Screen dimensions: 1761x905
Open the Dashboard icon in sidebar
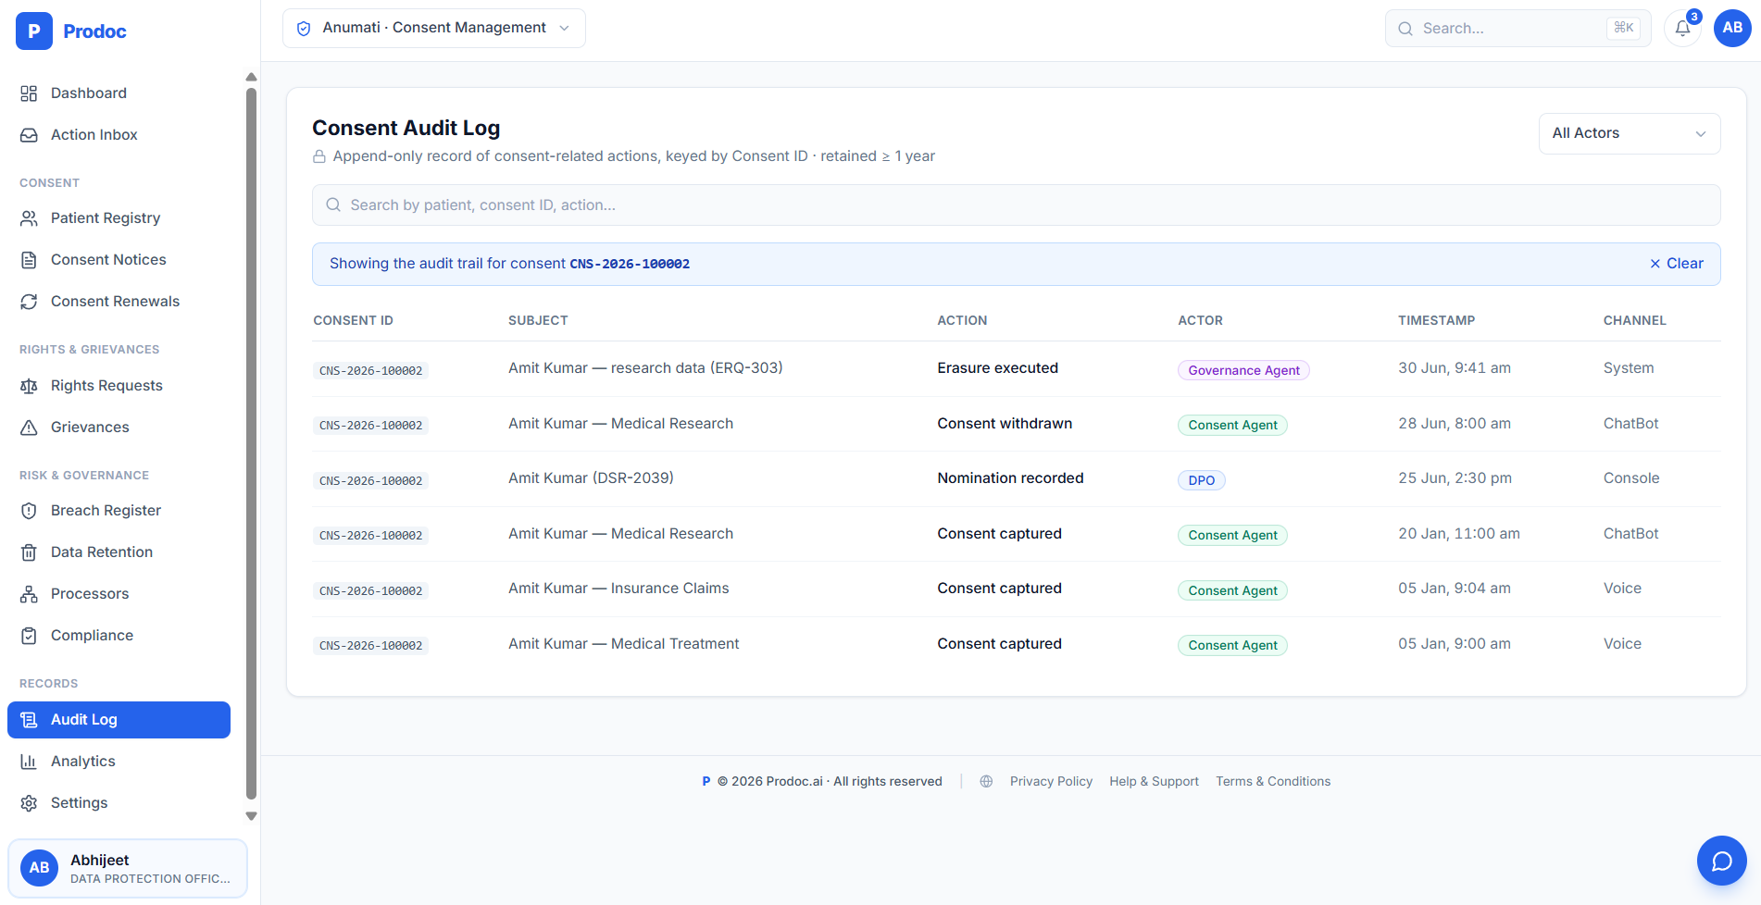pyautogui.click(x=29, y=93)
